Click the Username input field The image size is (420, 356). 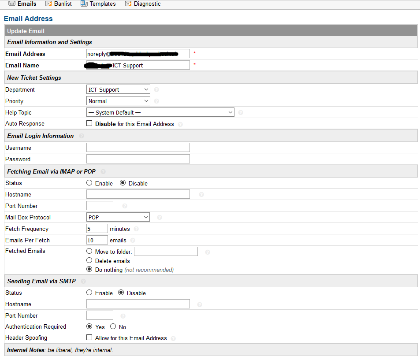click(138, 147)
